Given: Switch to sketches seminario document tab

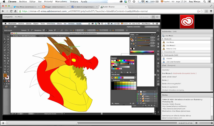Looking at the screenshot, I should [54, 36].
